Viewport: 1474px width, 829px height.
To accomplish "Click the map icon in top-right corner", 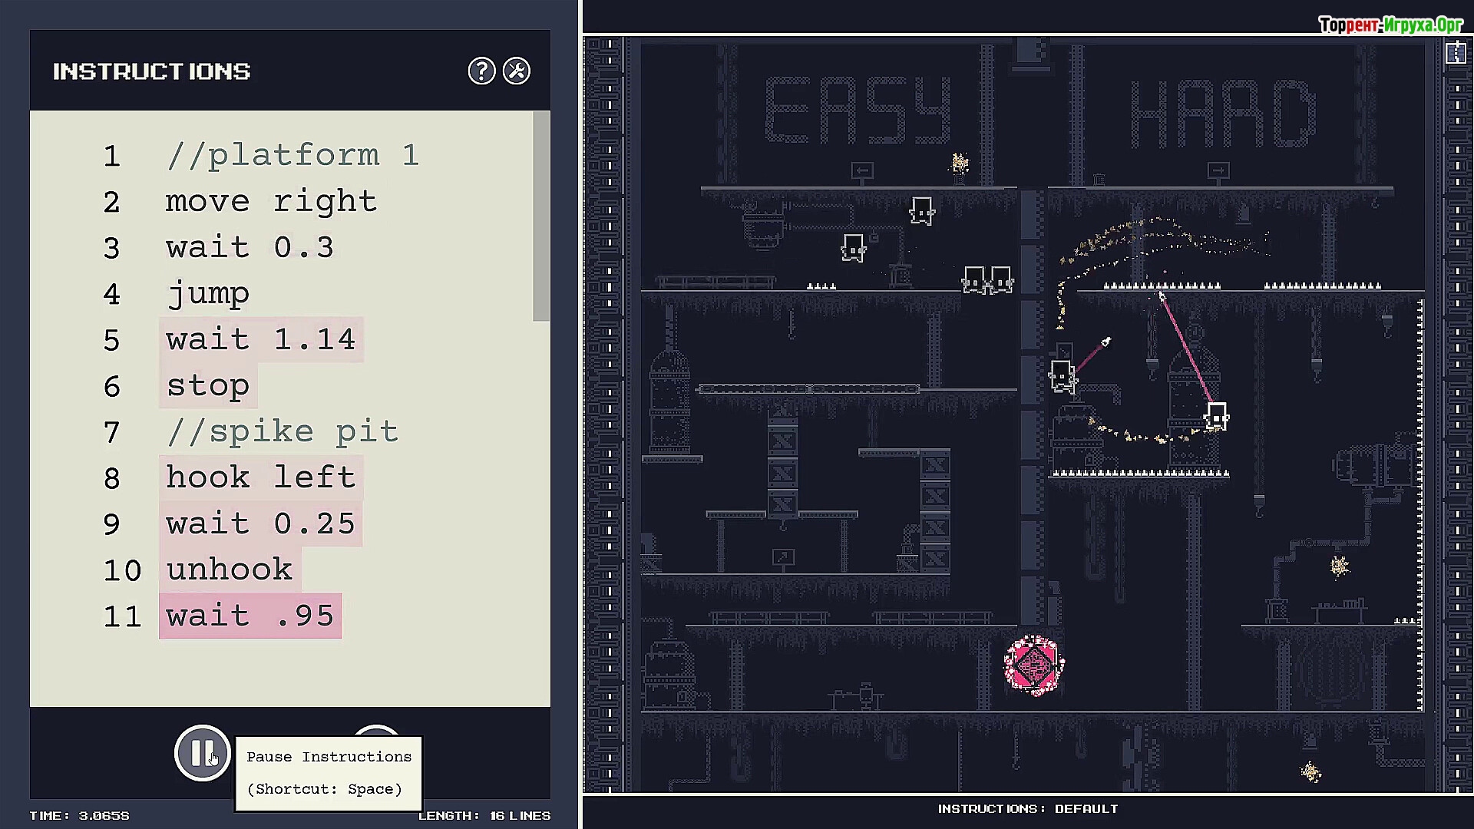I will (1455, 53).
